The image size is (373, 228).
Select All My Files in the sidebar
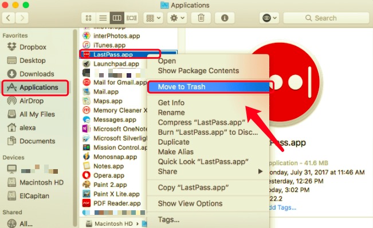[37, 114]
